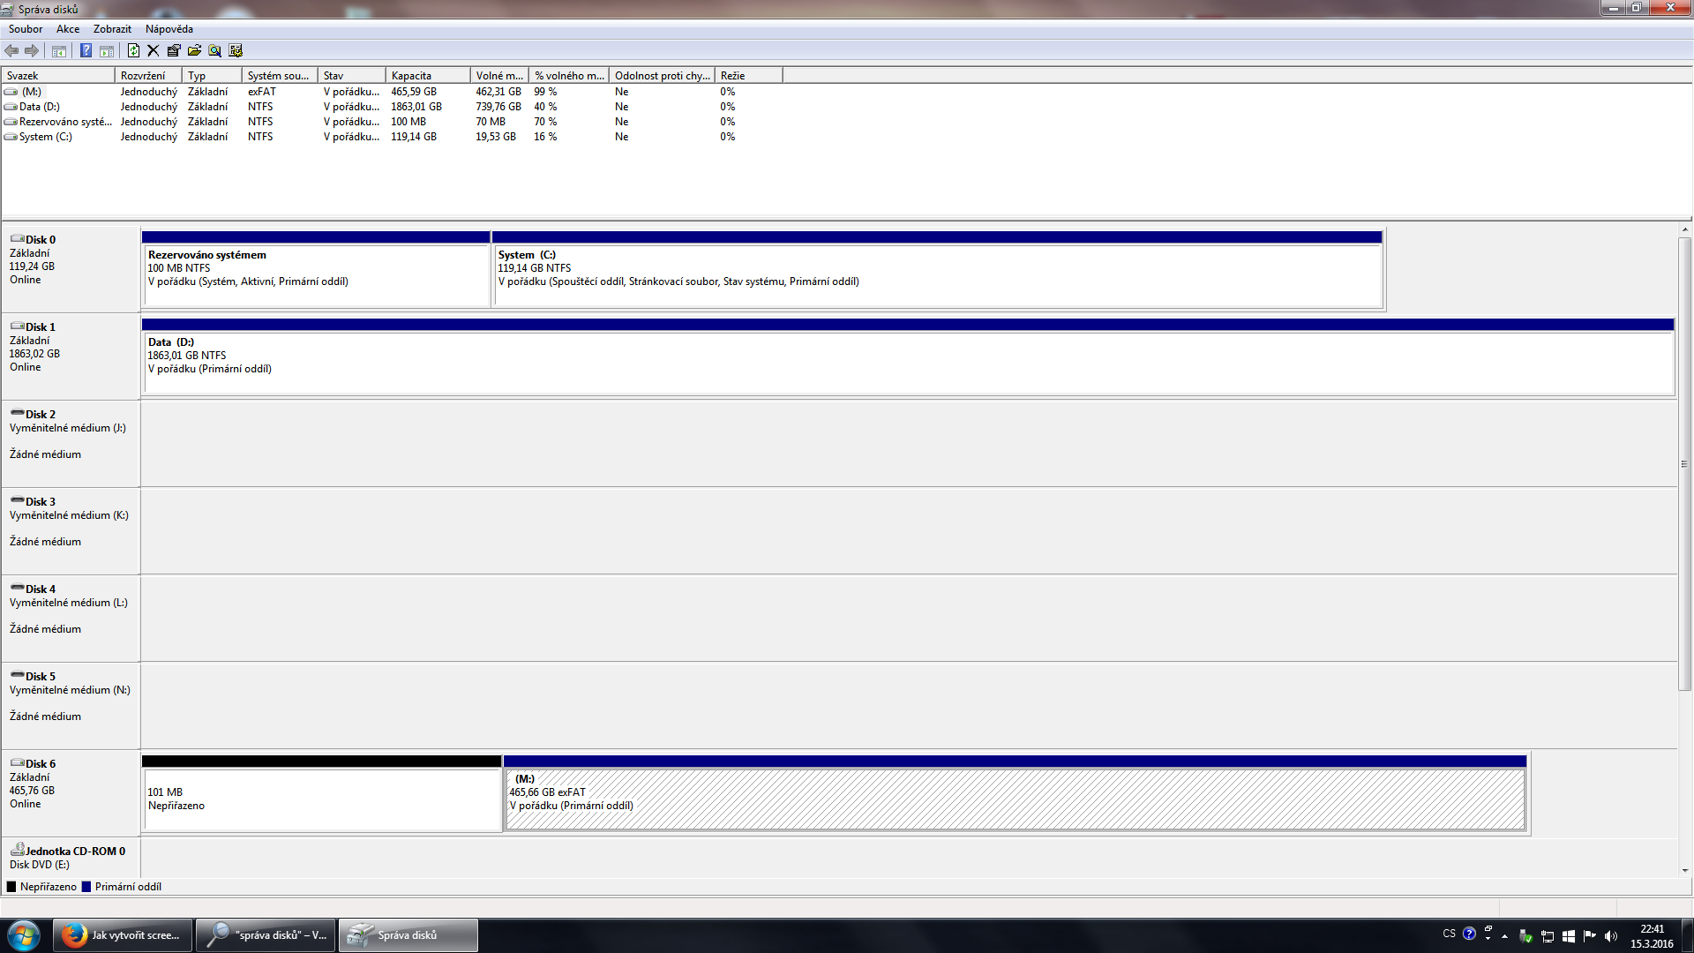The width and height of the screenshot is (1694, 953).
Task: Click show/hide console tree icon
Action: (59, 50)
